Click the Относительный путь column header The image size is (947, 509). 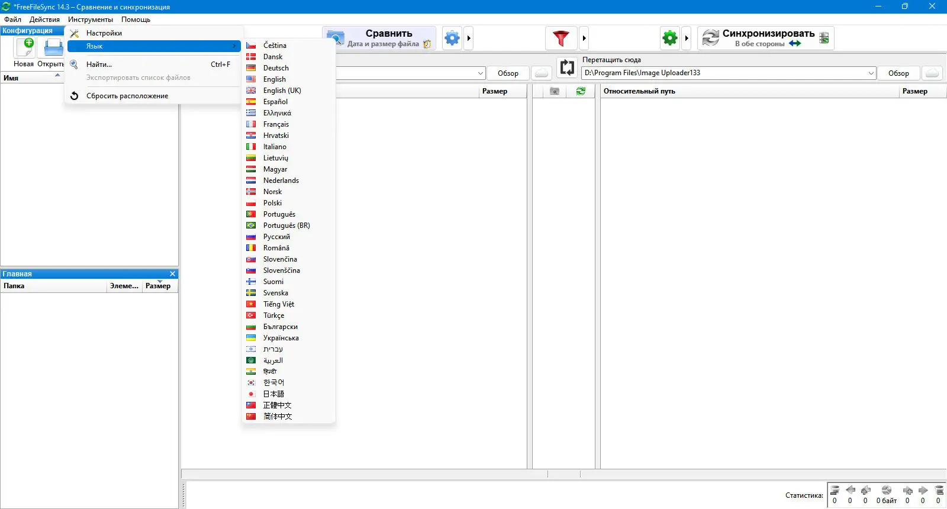(749, 91)
